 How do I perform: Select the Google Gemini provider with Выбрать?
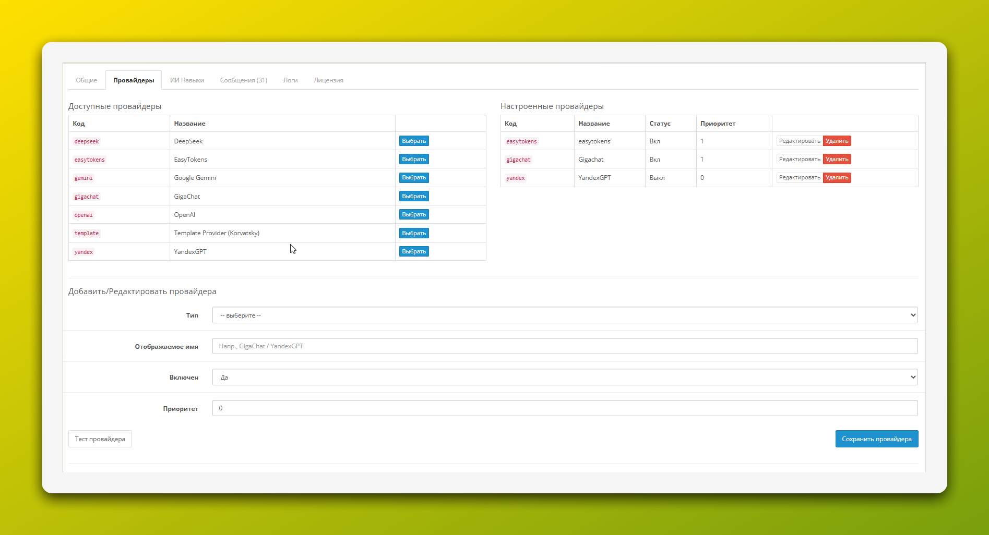coord(413,178)
